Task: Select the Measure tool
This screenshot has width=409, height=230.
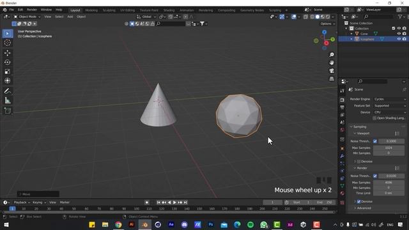Action: click(x=7, y=100)
